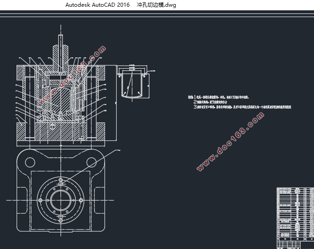Select the left guide post hole in plan view
Viewport: 314px width, 249px height.
pyautogui.click(x=30, y=162)
